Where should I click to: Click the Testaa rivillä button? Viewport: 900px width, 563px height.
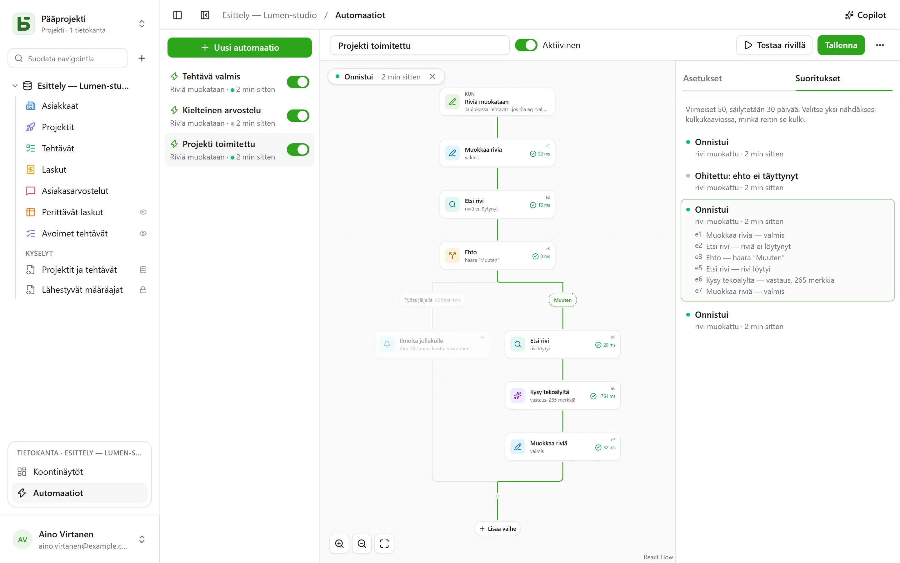(774, 45)
